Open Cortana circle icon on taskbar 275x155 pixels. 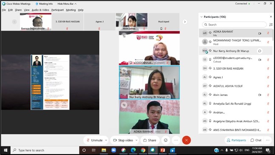[84, 150]
